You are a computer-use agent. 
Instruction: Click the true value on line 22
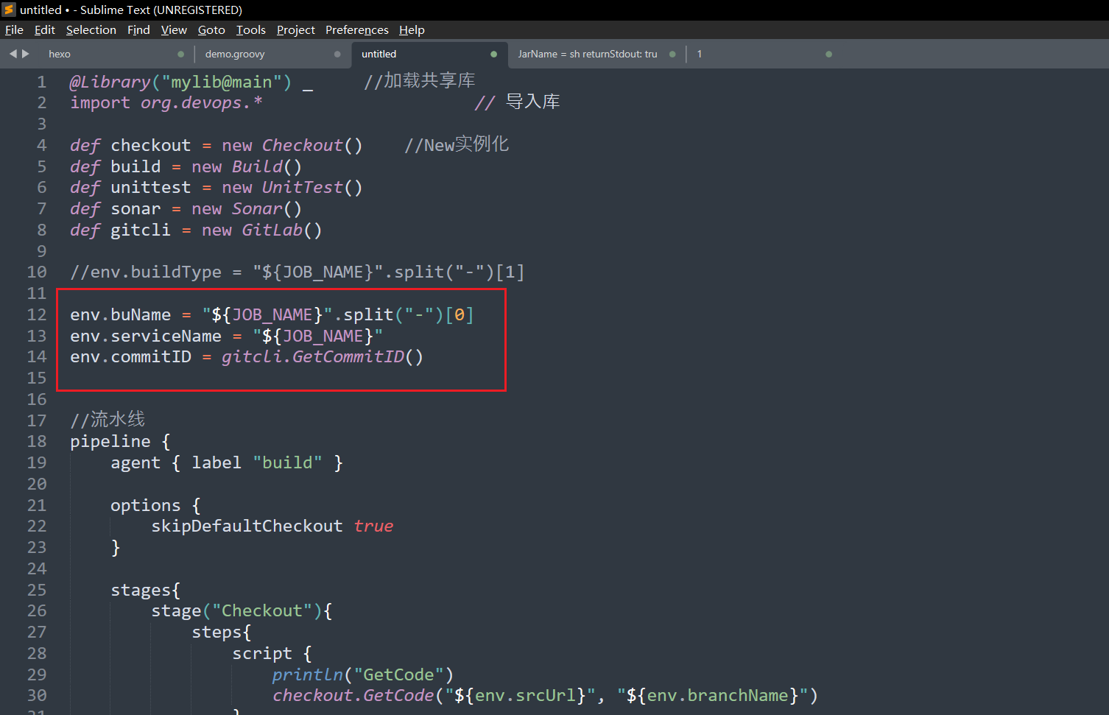point(373,526)
